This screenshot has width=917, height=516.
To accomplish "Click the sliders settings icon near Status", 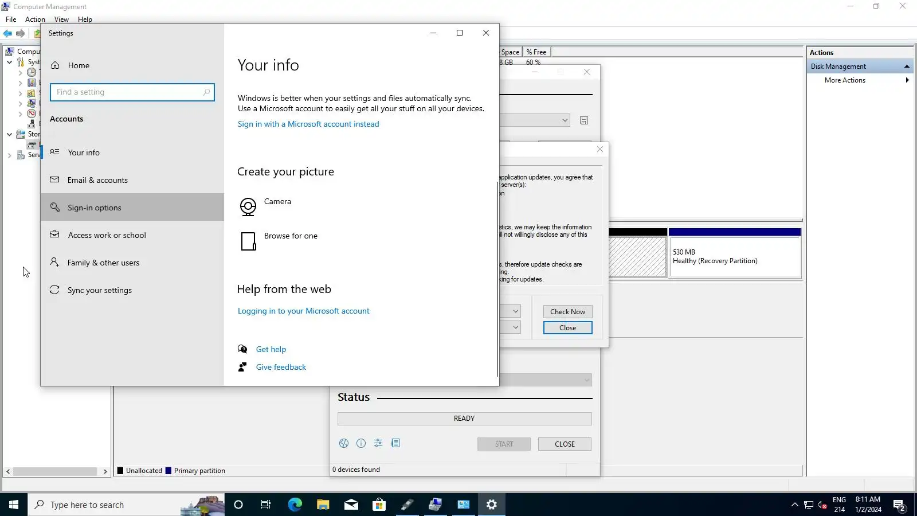I will 378,443.
